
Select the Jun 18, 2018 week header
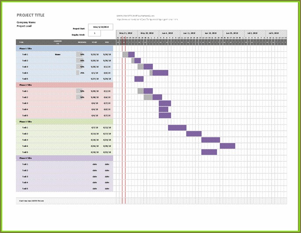212,33
